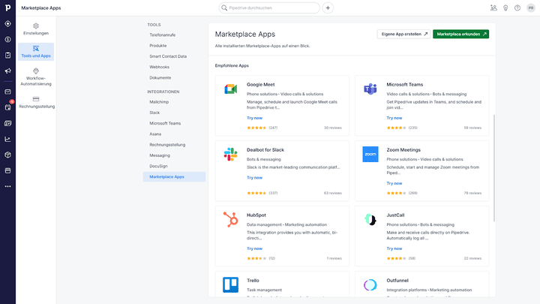
Task: Open Rechnungsstellung billing section
Action: pos(37,102)
